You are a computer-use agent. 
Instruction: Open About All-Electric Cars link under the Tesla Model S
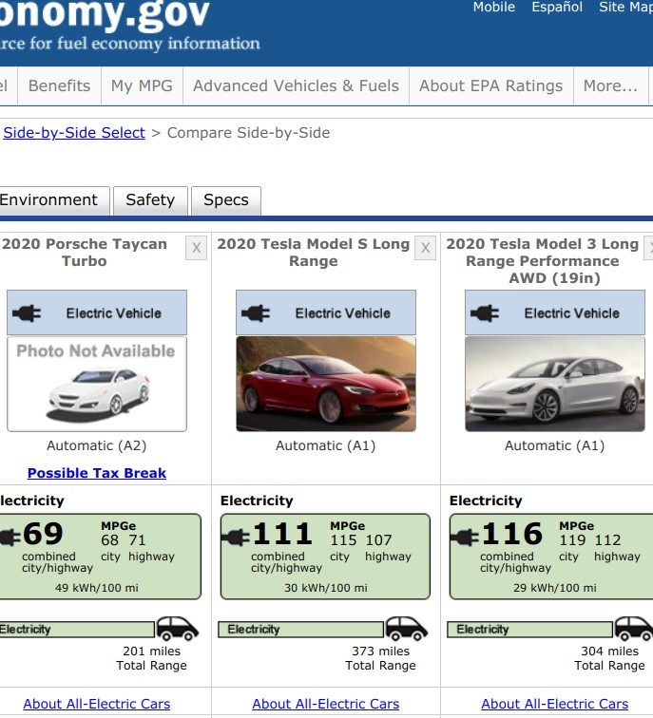point(326,704)
